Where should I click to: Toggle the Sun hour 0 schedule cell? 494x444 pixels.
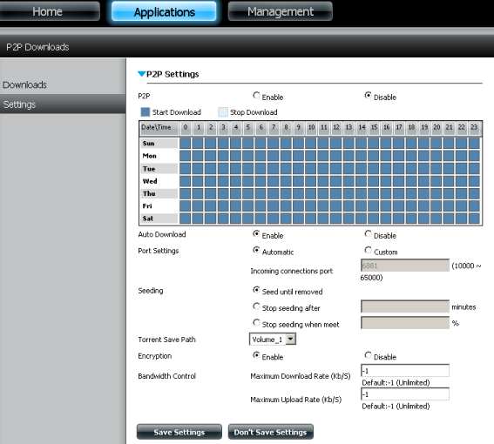click(186, 144)
